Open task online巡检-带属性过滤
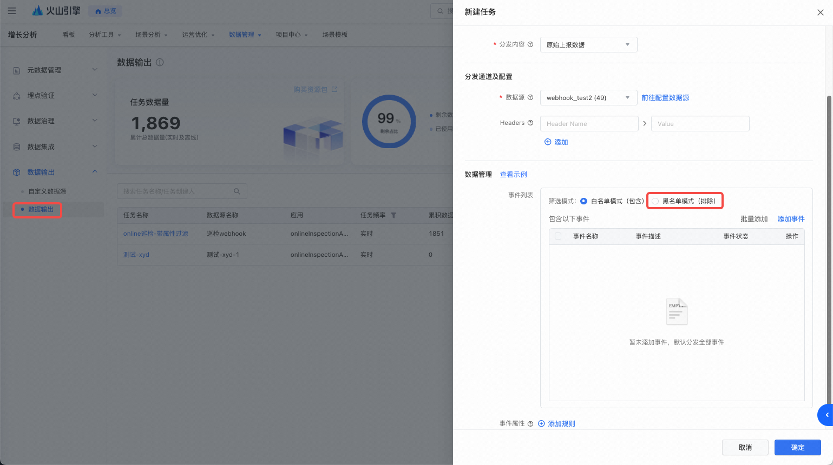The height and width of the screenshot is (465, 833). click(156, 234)
